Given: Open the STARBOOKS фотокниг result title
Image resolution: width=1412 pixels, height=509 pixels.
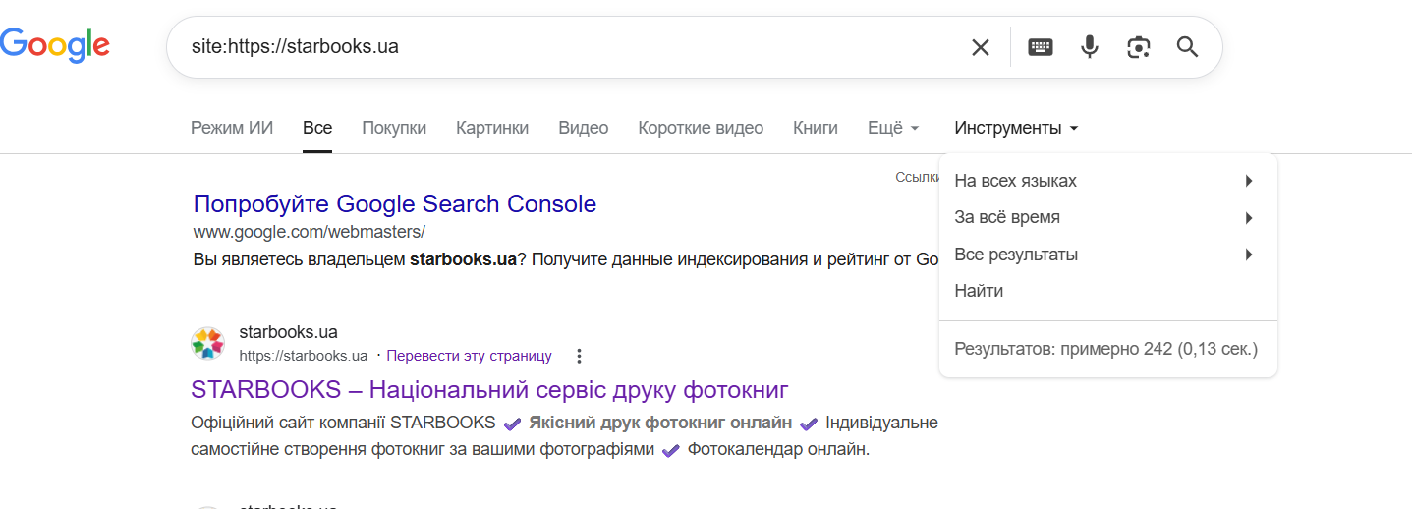Looking at the screenshot, I should coord(489,390).
